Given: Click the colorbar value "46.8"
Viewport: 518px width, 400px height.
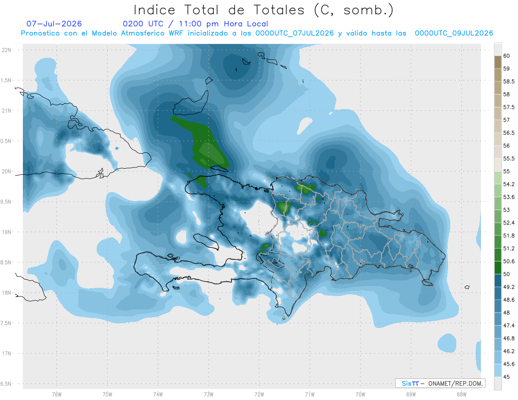Looking at the screenshot, I should (x=509, y=338).
